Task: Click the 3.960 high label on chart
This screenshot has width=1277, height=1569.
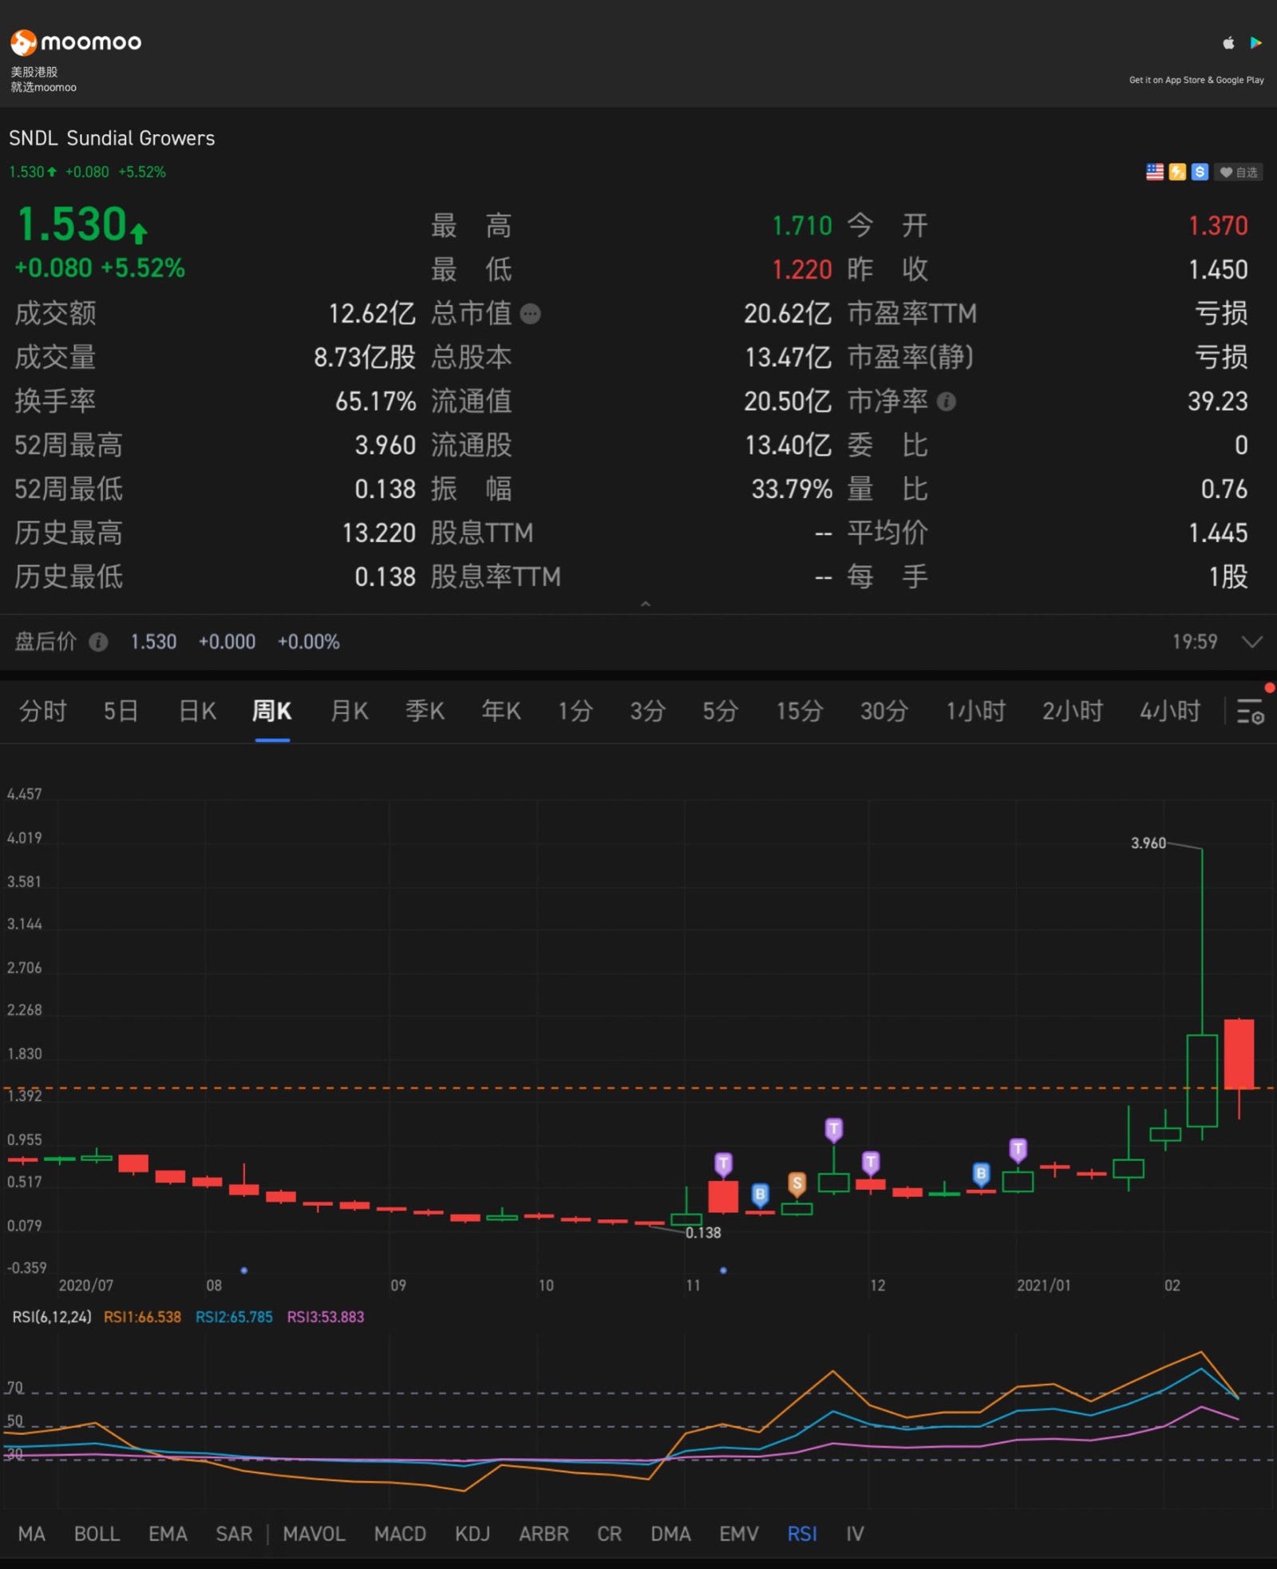Action: coord(1149,843)
